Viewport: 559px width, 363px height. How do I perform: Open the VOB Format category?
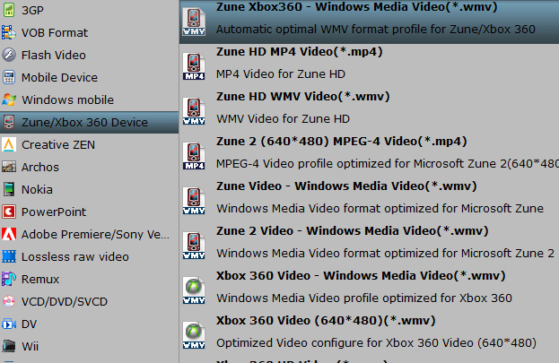coord(89,32)
